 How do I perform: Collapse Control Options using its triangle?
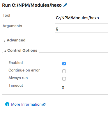(x=5, y=51)
